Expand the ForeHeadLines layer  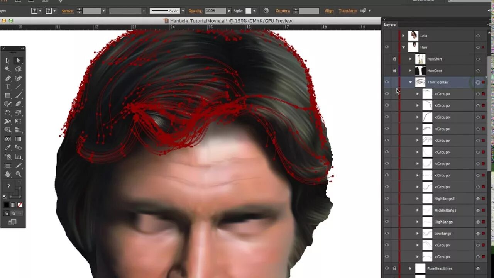(410, 268)
